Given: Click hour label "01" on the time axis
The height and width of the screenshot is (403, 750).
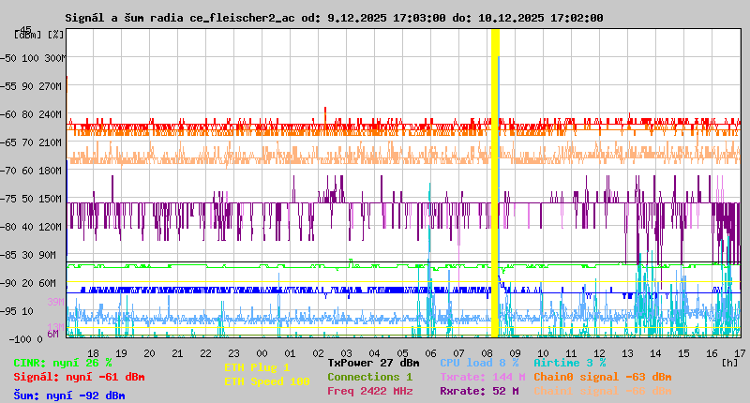Looking at the screenshot, I should [x=291, y=353].
